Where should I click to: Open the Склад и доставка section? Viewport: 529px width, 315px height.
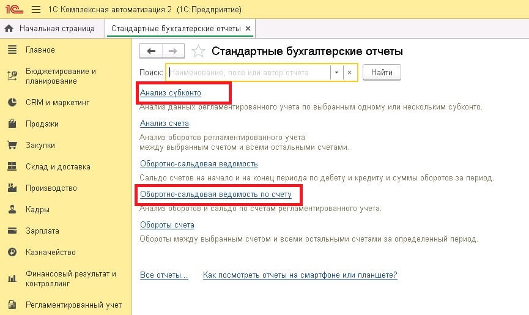58,166
